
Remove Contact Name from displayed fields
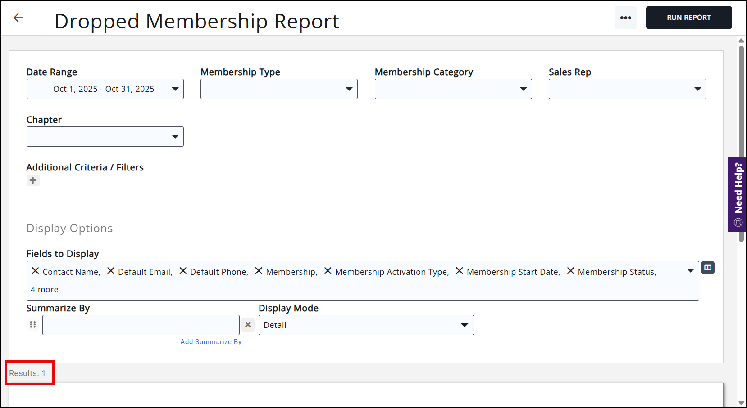[35, 271]
